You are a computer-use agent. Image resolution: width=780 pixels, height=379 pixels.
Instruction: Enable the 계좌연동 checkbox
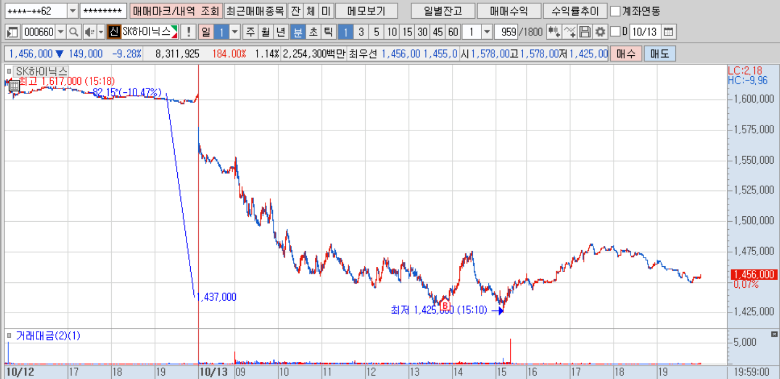pyautogui.click(x=616, y=11)
